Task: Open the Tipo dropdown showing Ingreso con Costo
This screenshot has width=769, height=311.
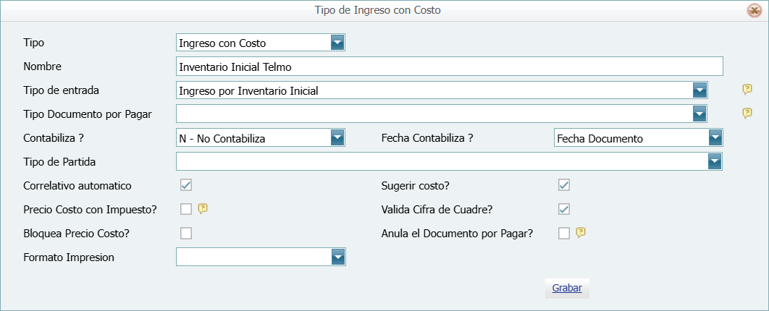Action: pyautogui.click(x=337, y=43)
